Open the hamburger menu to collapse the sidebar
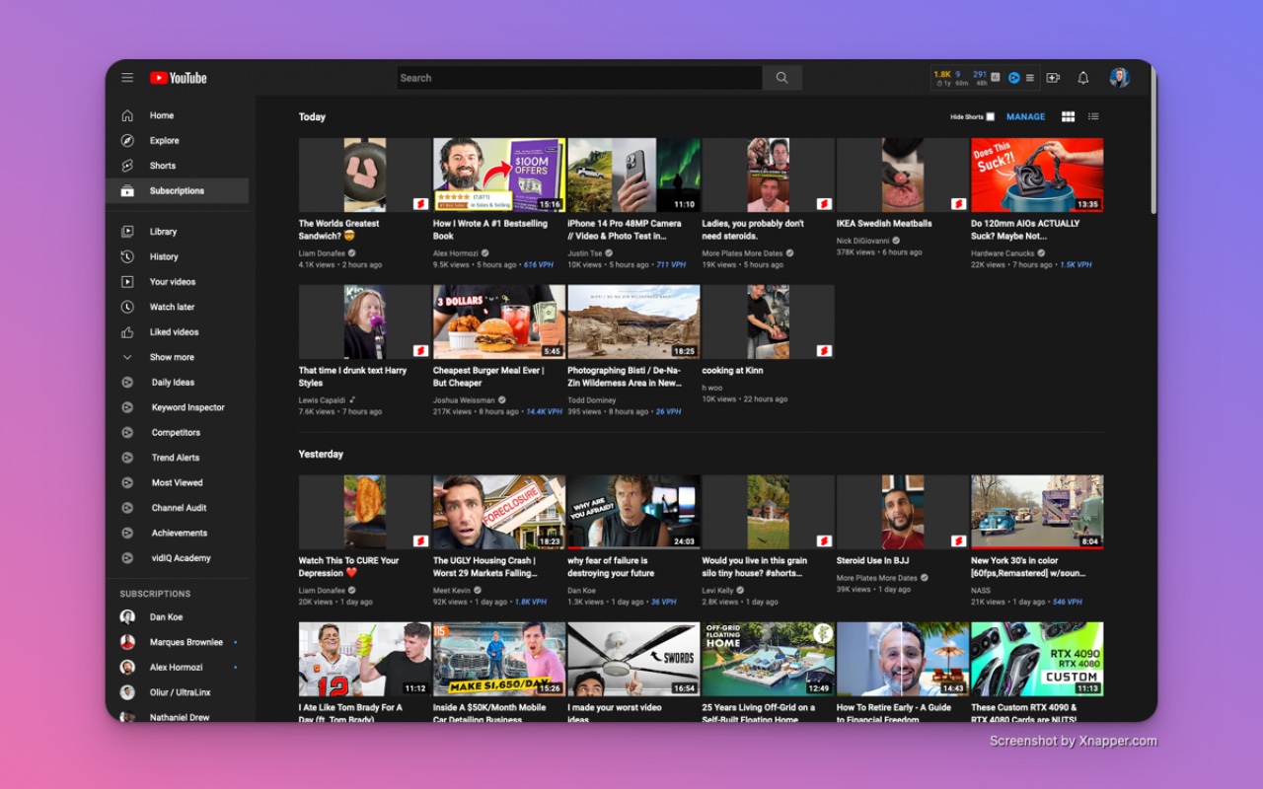The image size is (1263, 789). pos(127,77)
